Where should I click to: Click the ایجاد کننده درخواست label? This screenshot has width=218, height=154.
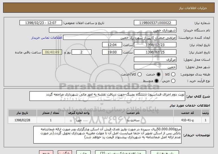click(194, 38)
